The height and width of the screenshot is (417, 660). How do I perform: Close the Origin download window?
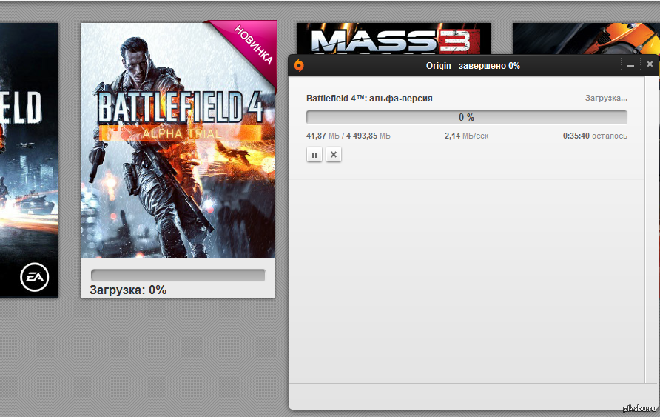pyautogui.click(x=650, y=64)
